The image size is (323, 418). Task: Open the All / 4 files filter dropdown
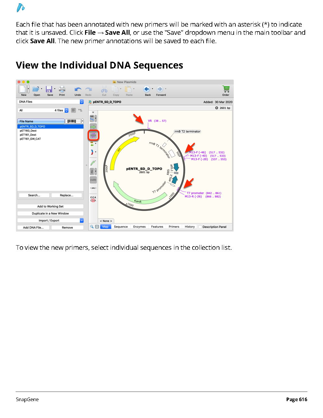(43, 110)
